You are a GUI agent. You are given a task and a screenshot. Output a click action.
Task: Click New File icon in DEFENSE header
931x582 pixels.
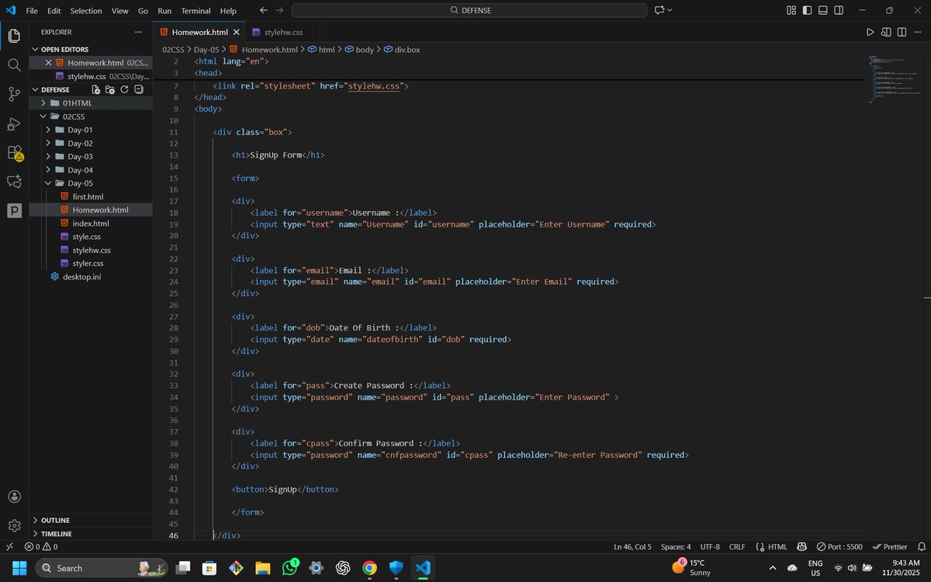[95, 90]
